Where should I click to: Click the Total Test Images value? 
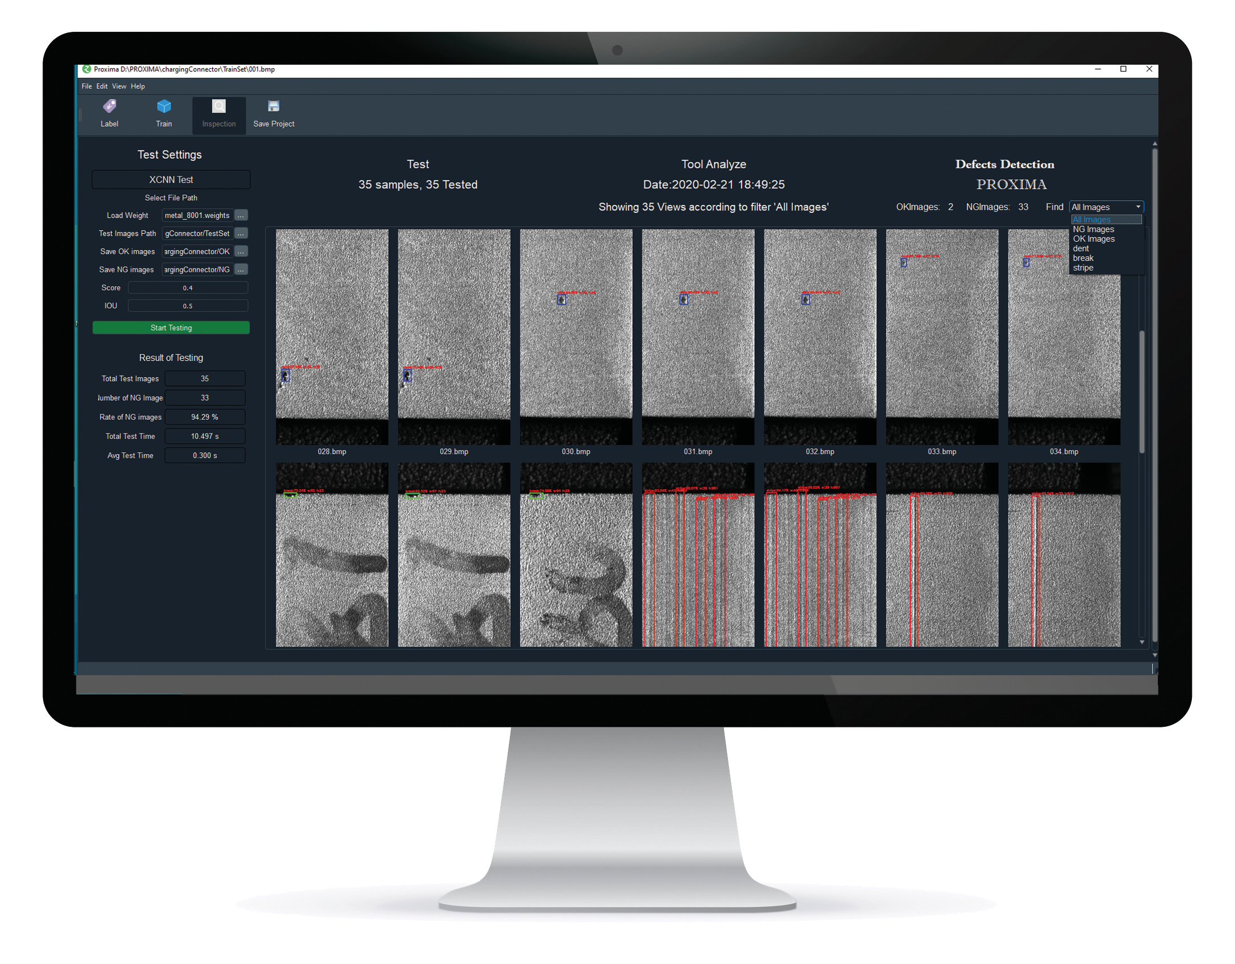click(x=205, y=378)
